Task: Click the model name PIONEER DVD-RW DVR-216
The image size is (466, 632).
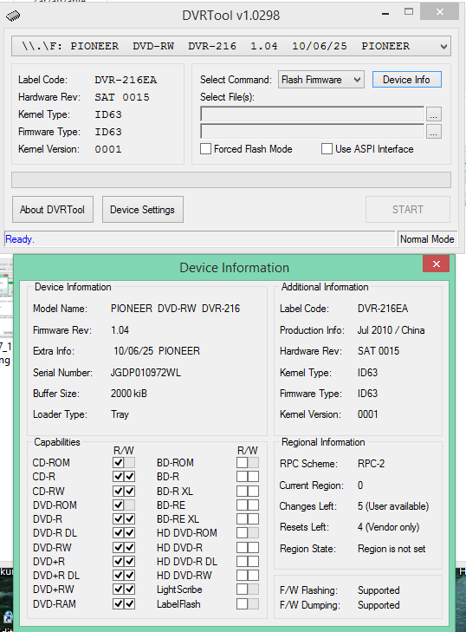Action: (x=176, y=309)
